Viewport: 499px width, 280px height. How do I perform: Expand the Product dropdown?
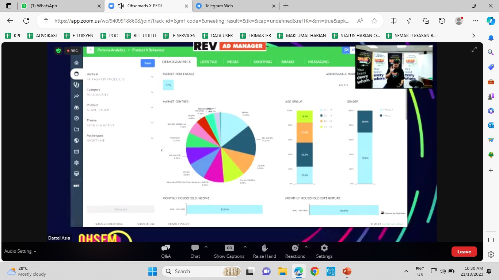(x=152, y=108)
